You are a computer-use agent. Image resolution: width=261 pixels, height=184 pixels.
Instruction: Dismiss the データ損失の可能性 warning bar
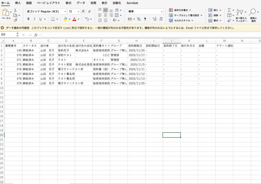click(x=2, y=28)
